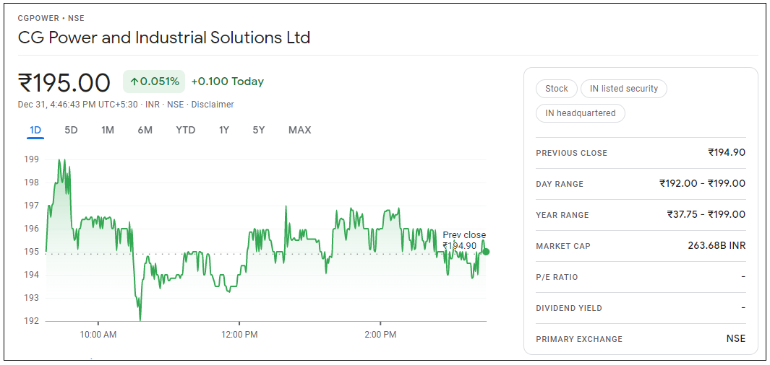The width and height of the screenshot is (770, 365).
Task: Click the Stock tag chip
Action: coord(557,89)
